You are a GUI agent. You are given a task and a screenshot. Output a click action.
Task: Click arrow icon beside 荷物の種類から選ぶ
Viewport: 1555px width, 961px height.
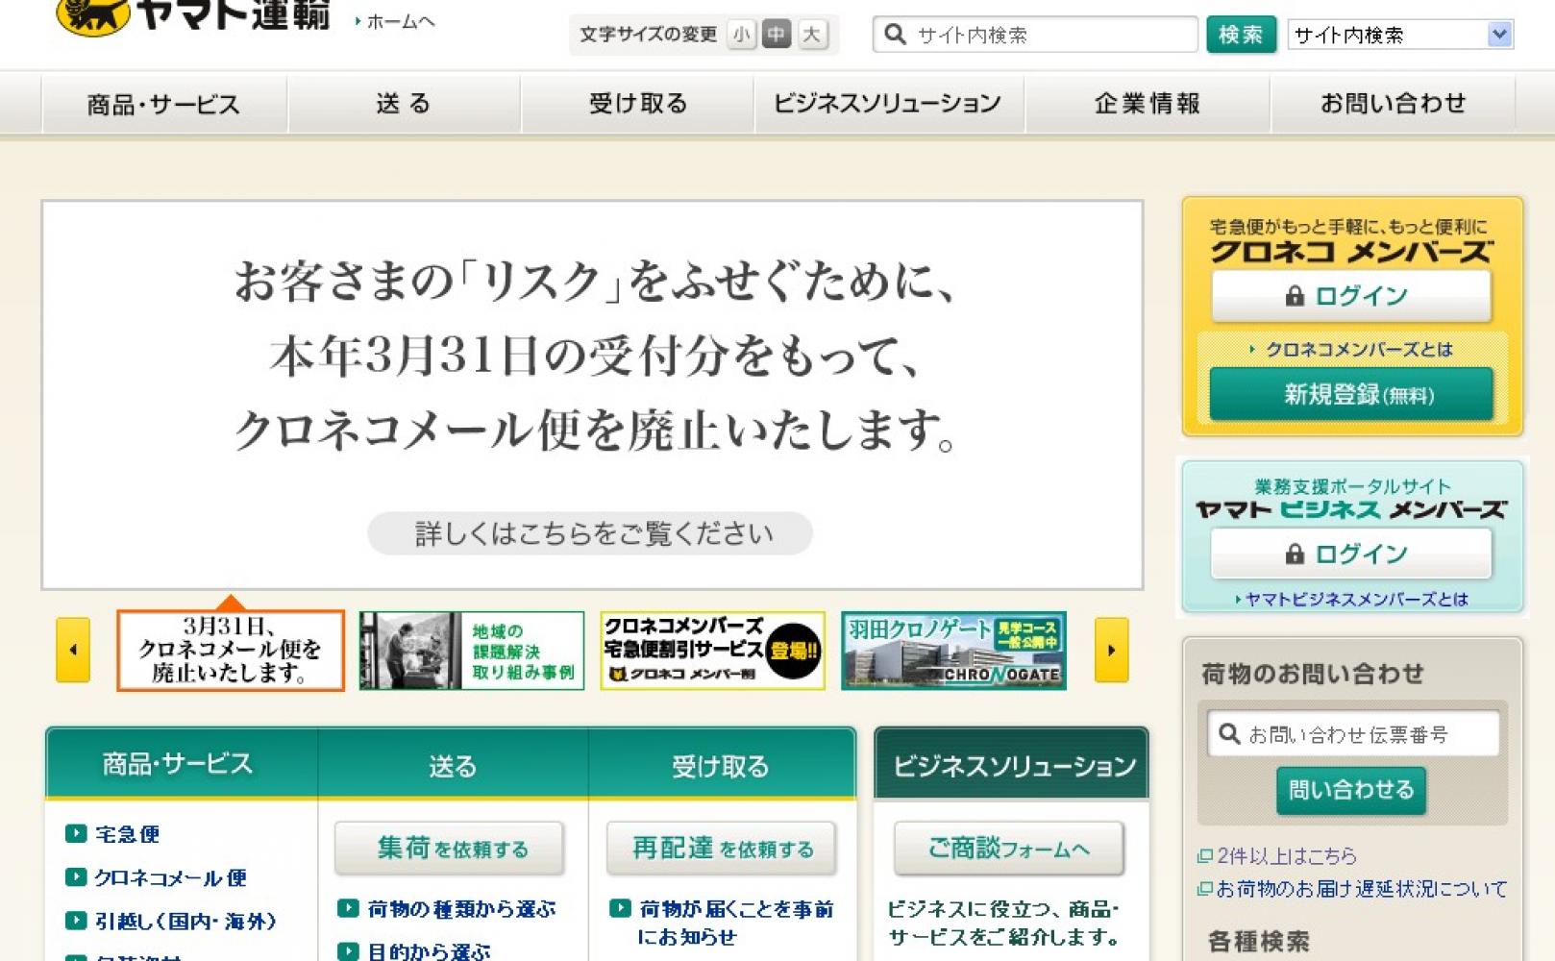[348, 908]
